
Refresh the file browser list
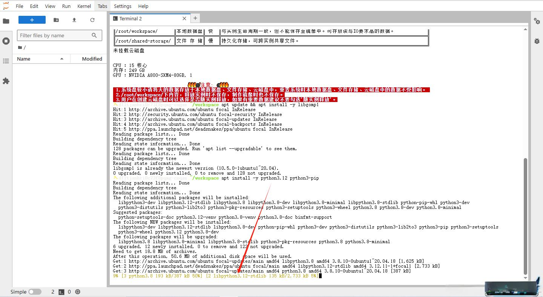point(92,20)
